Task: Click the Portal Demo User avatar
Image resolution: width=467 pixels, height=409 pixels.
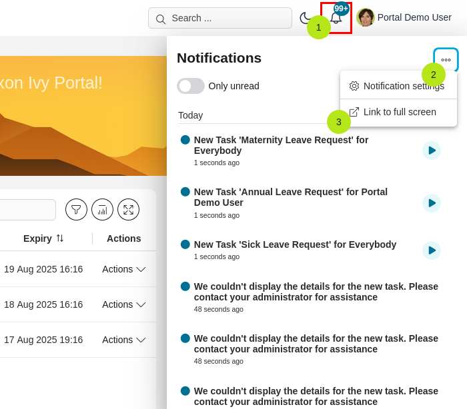Action: [x=366, y=17]
